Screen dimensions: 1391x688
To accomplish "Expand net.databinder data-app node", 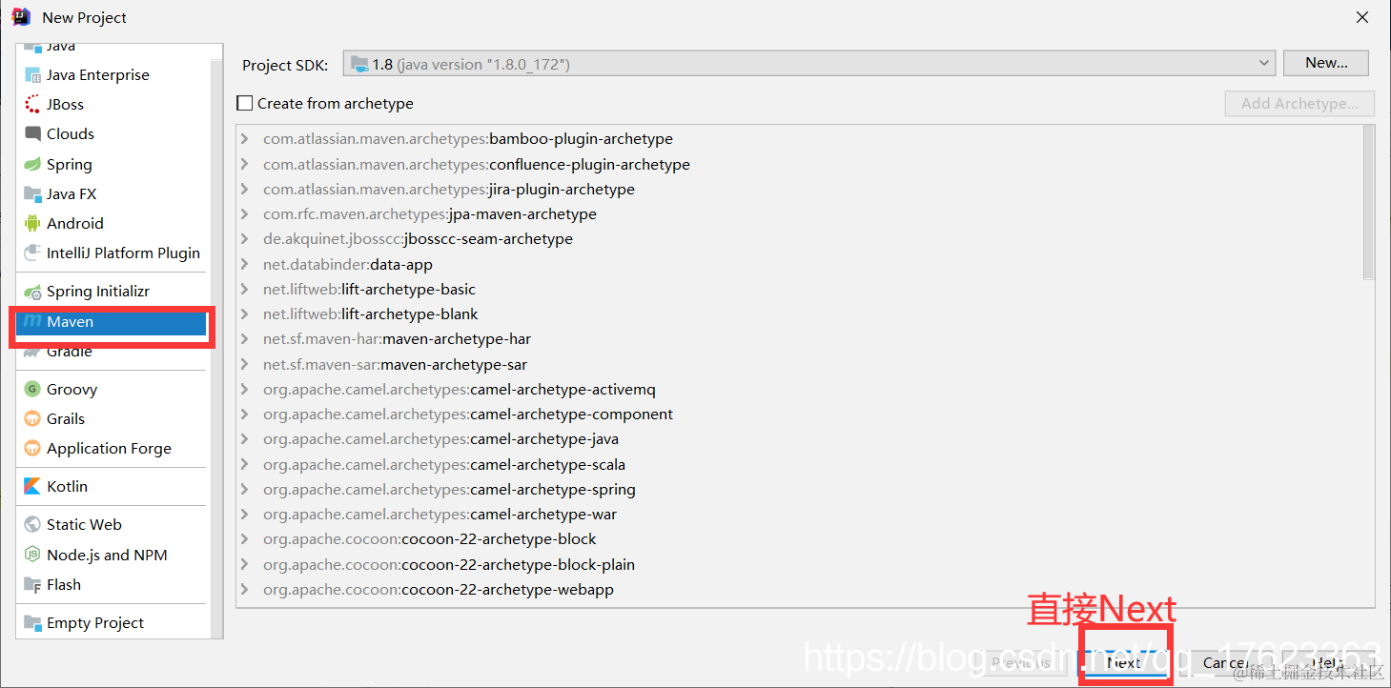I will [x=246, y=265].
